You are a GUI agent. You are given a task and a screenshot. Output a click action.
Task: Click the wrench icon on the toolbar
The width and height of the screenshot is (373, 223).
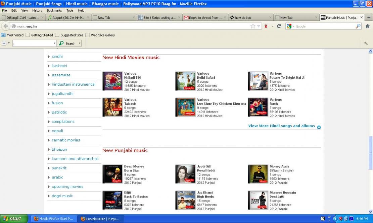click(366, 43)
